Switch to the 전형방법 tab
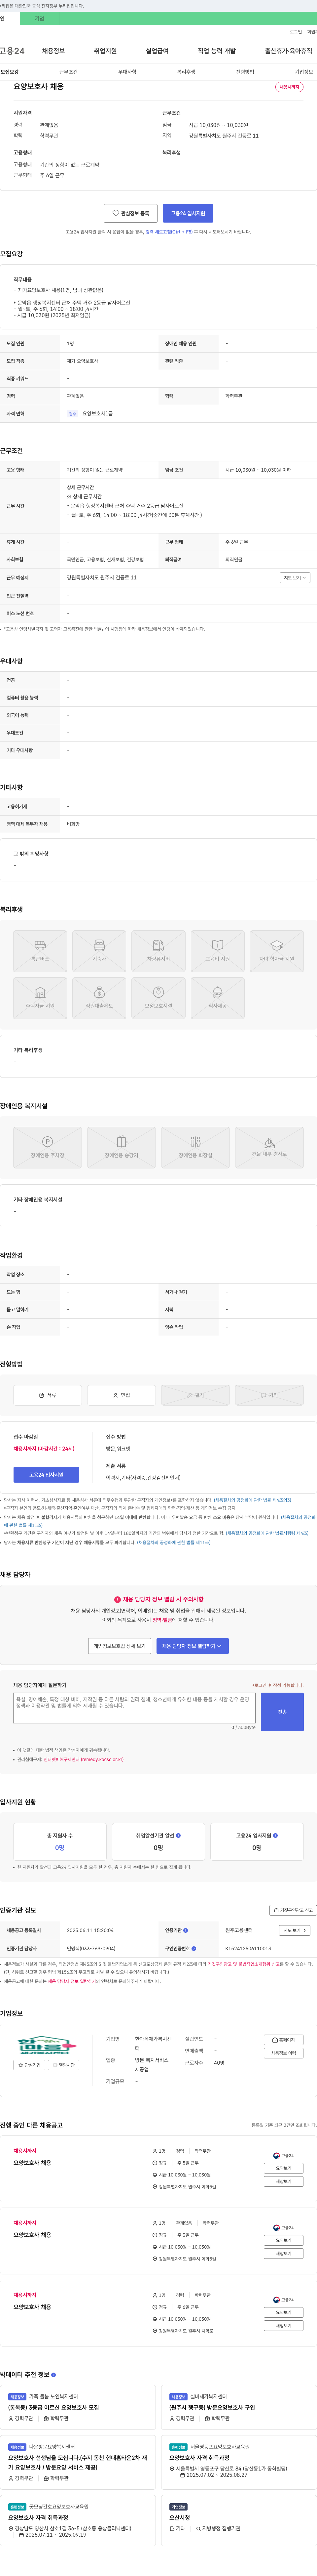 (x=245, y=72)
